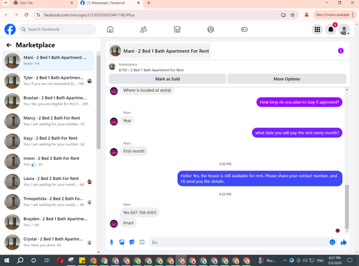Open the Brayden conversation
359x266 pixels.
pyautogui.click(x=48, y=222)
